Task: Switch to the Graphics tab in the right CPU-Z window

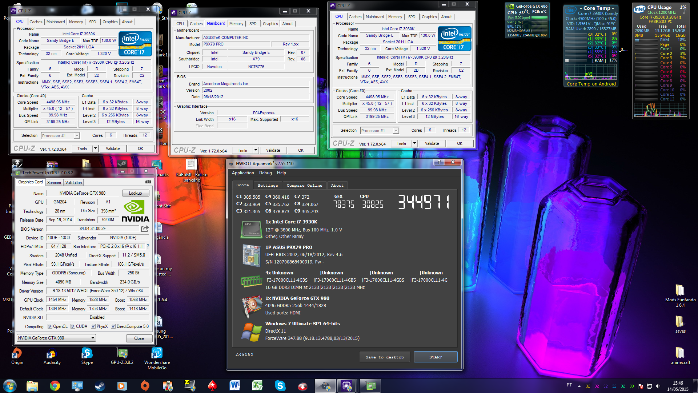Action: [429, 17]
